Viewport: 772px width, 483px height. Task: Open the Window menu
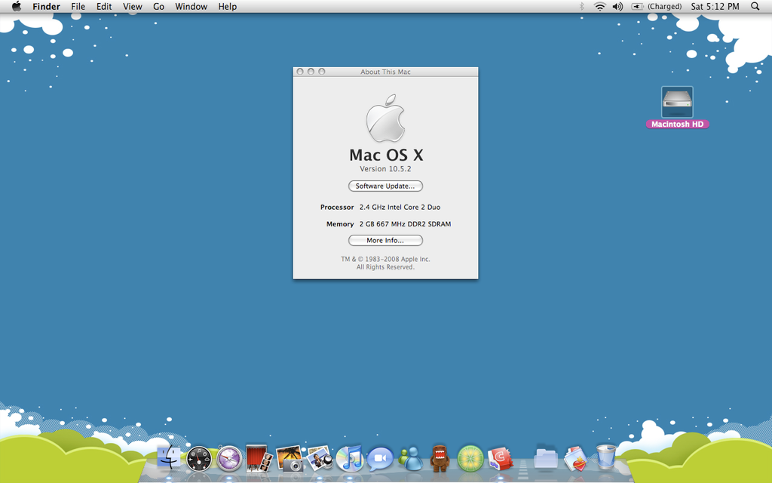[x=191, y=6]
